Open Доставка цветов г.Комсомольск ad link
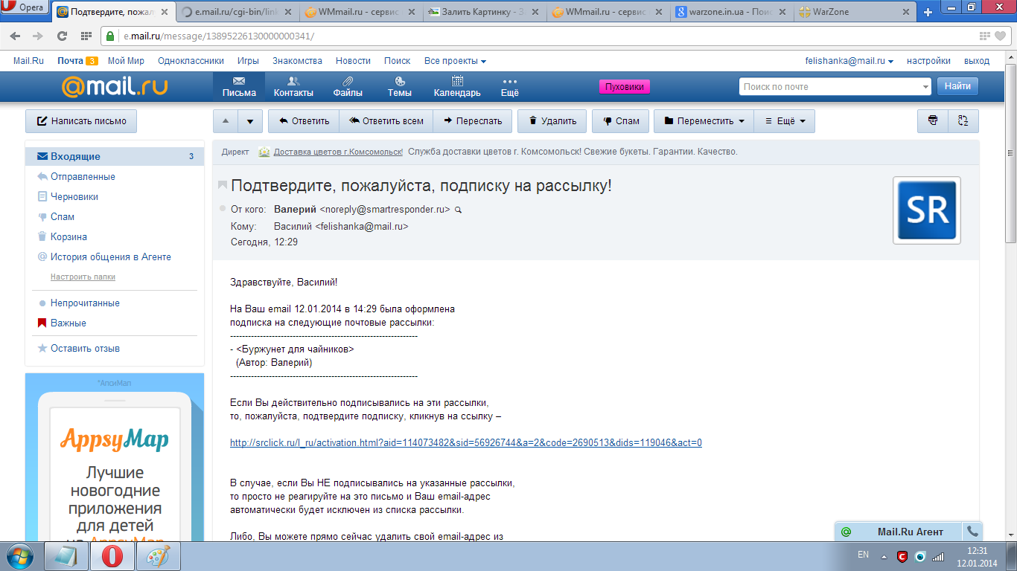 [338, 152]
